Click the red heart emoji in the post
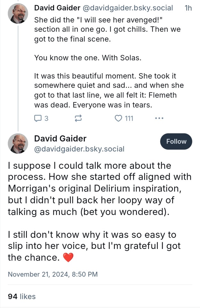Viewport: 200px width, 308px height. click(68, 258)
